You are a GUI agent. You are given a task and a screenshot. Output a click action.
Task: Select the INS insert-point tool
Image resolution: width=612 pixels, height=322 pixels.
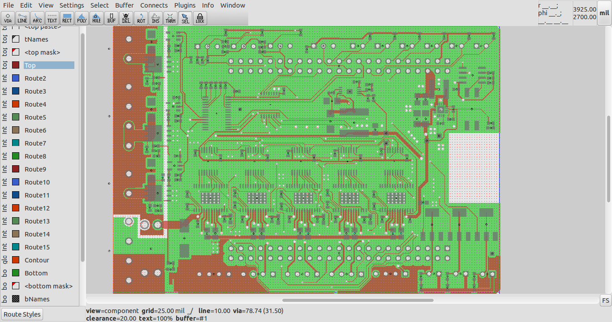(155, 18)
